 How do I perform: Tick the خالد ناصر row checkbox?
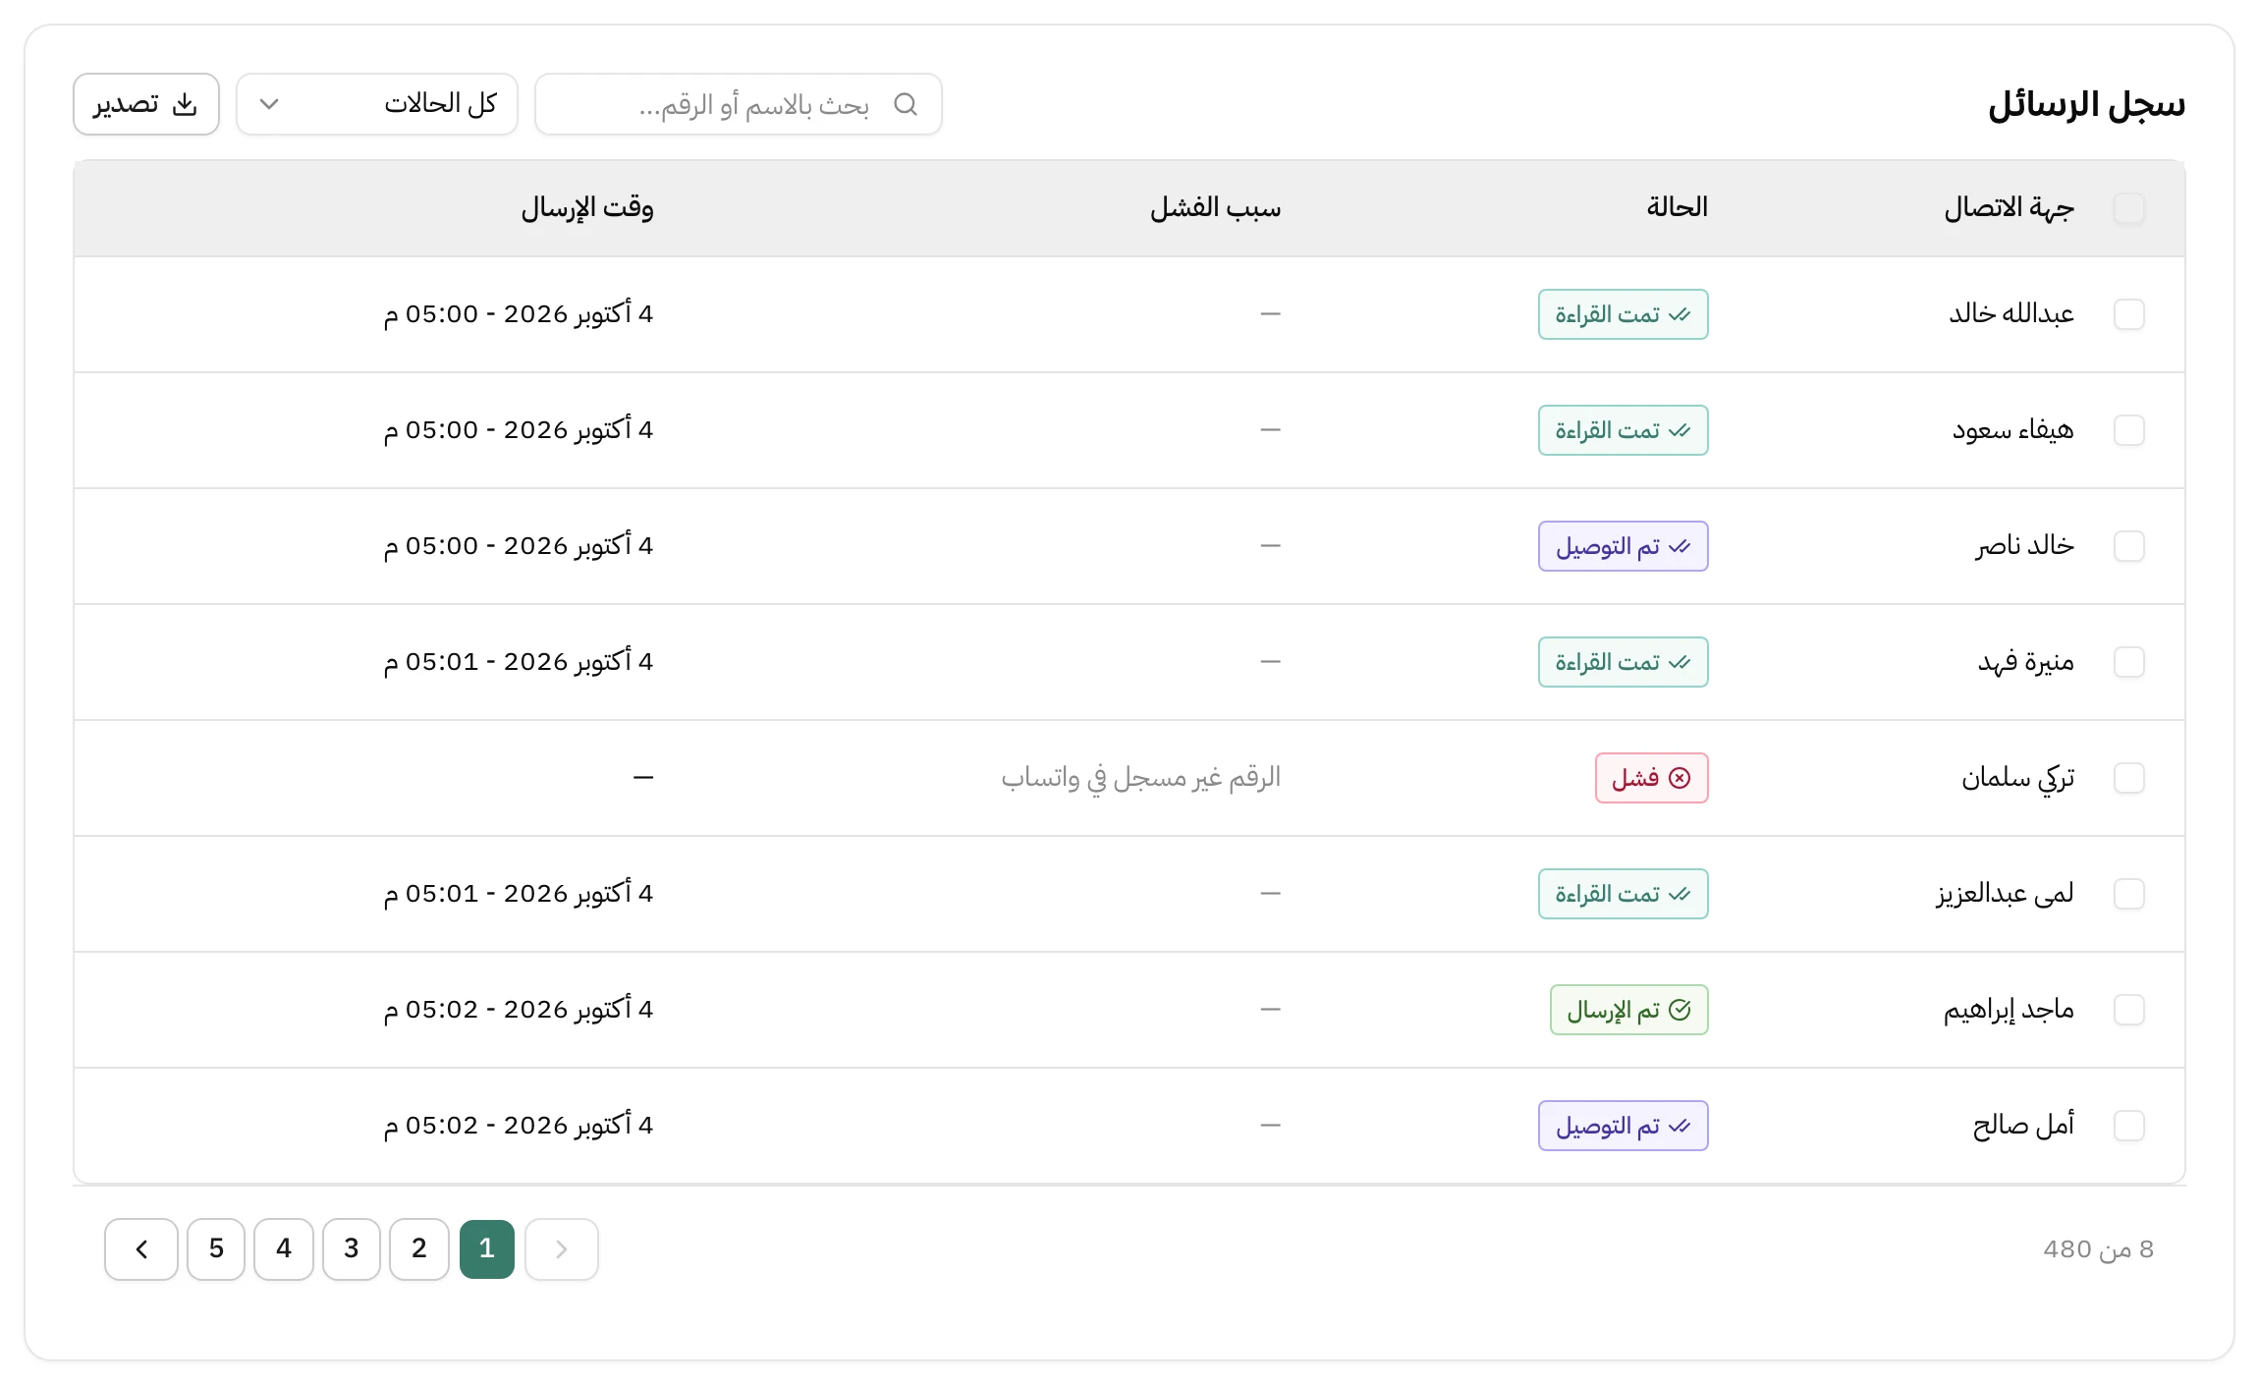click(2129, 546)
